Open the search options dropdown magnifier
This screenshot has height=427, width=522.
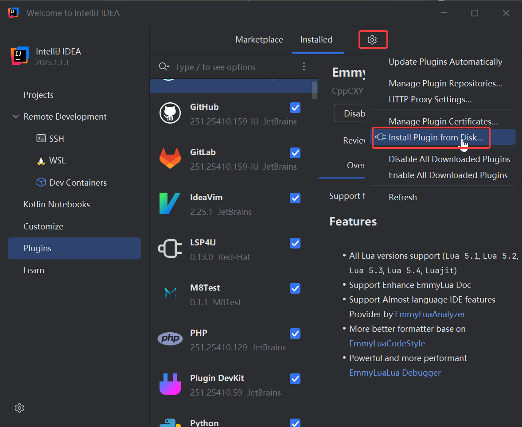pyautogui.click(x=164, y=67)
